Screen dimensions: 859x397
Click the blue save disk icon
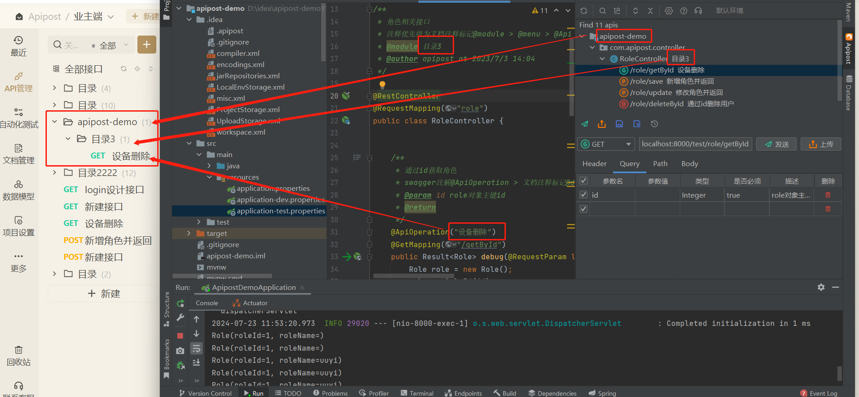point(619,124)
